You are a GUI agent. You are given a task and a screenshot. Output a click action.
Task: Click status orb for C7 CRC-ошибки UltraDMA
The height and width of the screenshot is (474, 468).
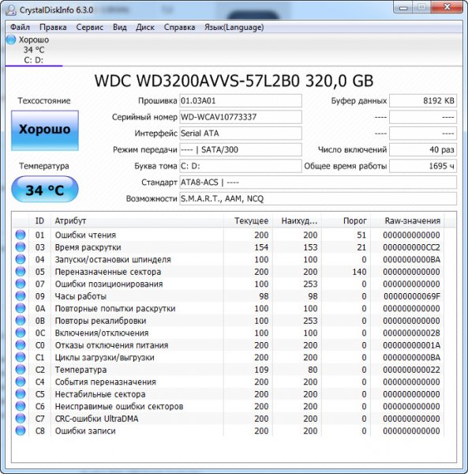(x=21, y=419)
